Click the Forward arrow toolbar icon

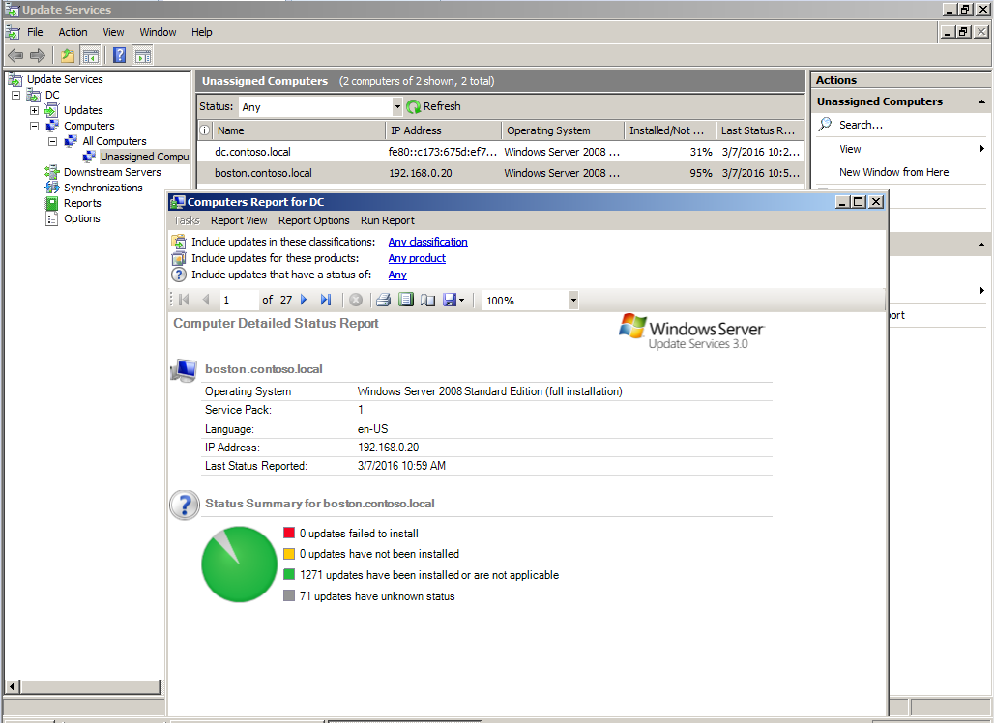pos(38,56)
